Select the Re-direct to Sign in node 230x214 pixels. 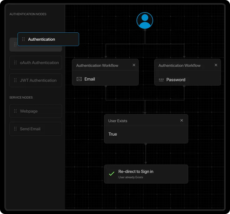pyautogui.click(x=146, y=174)
